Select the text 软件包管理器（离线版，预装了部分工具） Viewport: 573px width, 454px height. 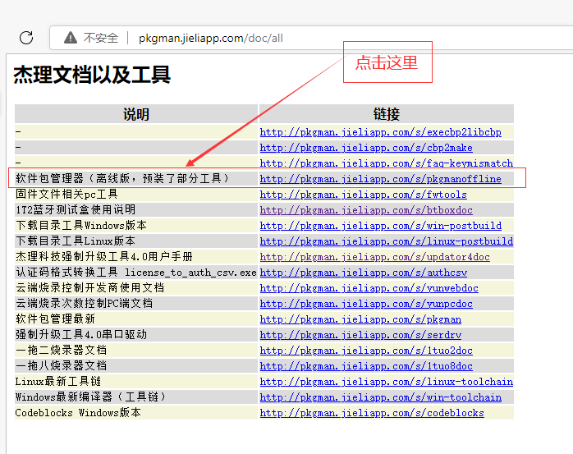click(122, 178)
